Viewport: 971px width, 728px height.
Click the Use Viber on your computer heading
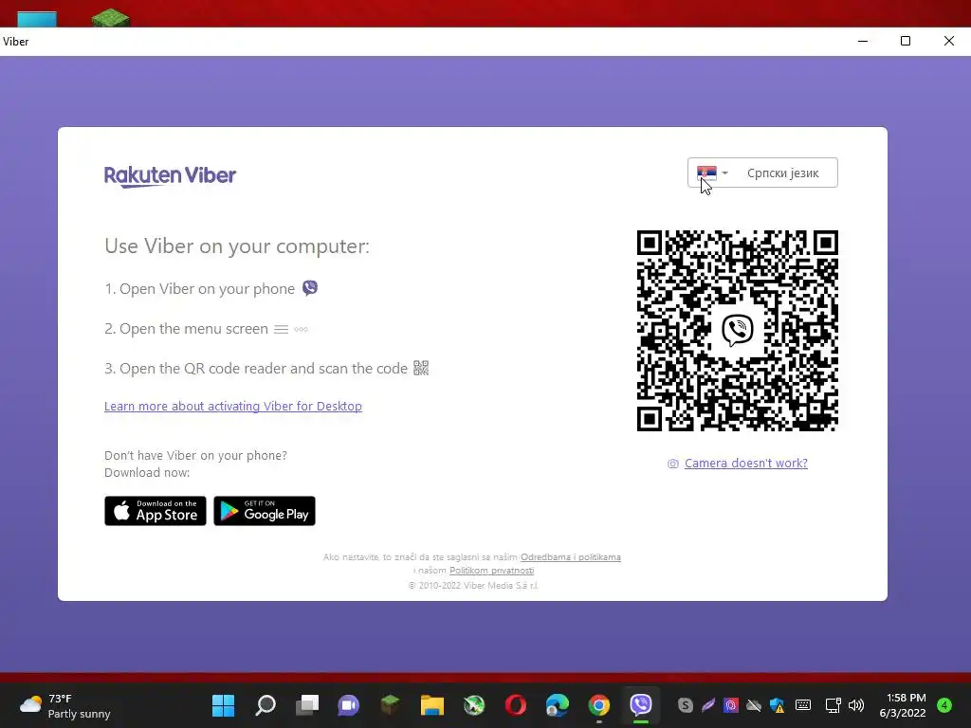point(236,246)
